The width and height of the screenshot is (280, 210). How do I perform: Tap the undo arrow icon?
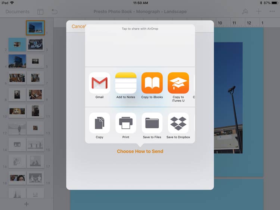[55, 12]
